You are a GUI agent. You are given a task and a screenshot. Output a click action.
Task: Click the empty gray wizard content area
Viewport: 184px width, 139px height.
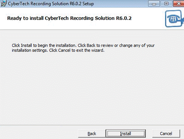[92, 88]
